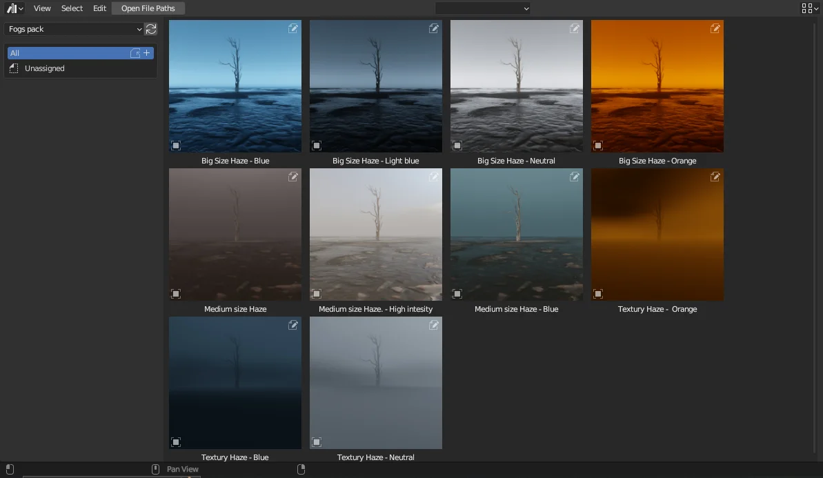This screenshot has height=478, width=823.
Task: Open the empty filter dropdown at the top
Action: pos(483,8)
